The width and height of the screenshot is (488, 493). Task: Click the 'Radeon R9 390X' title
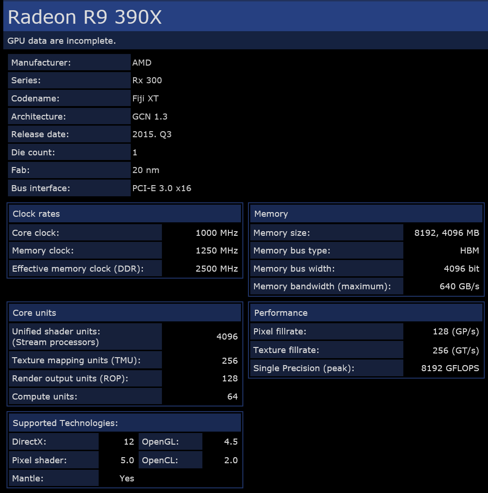tap(85, 17)
